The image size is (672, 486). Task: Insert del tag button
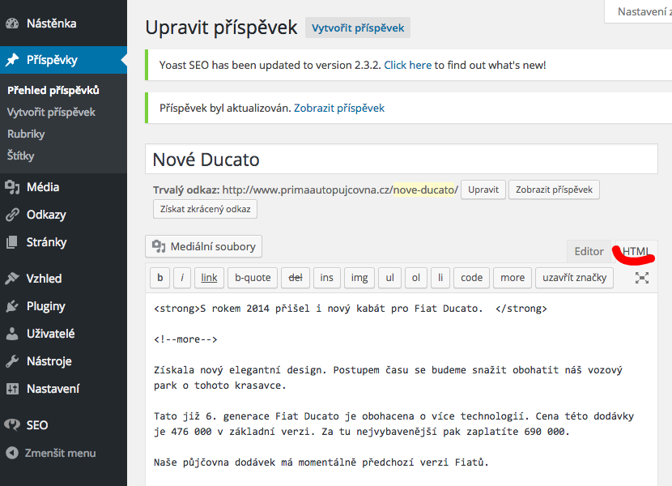(296, 278)
